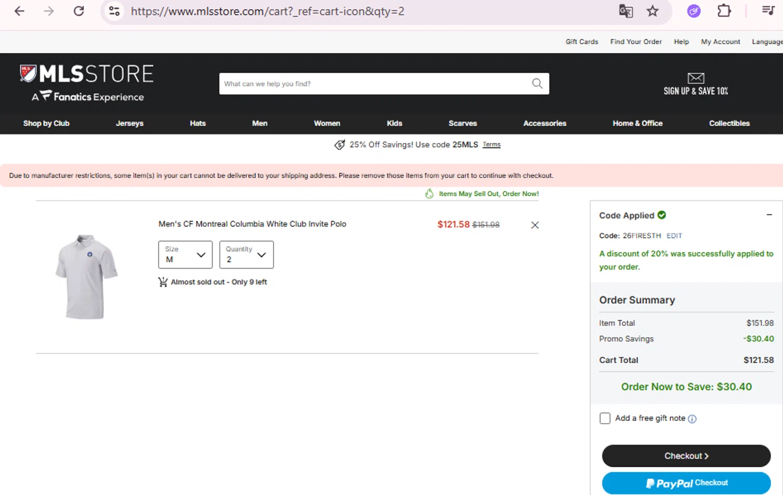Click the search magnifier icon
783x495 pixels.
pyautogui.click(x=537, y=83)
